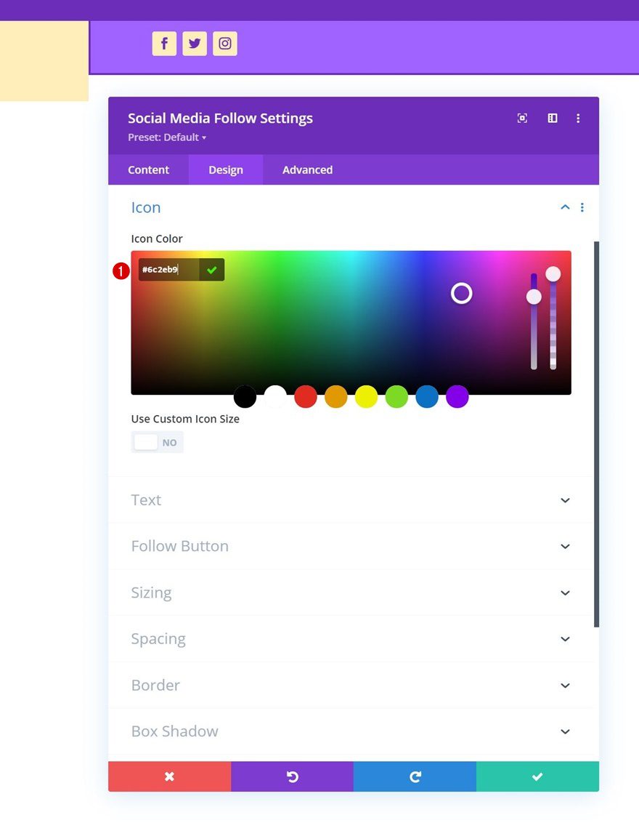
Task: Collapse the Icon section chevron
Action: pyautogui.click(x=565, y=207)
